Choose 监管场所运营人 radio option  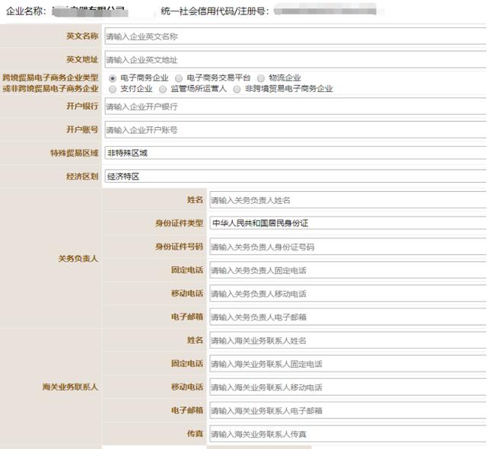(x=163, y=90)
